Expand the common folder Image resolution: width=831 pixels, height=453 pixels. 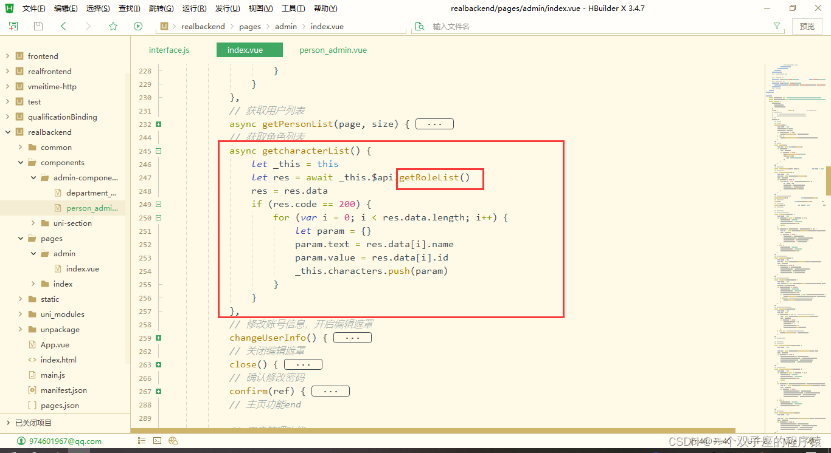[20, 147]
